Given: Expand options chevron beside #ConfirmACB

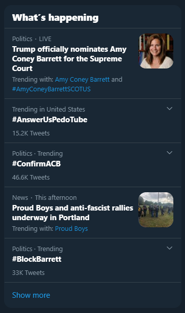Looking at the screenshot, I should [x=169, y=153].
